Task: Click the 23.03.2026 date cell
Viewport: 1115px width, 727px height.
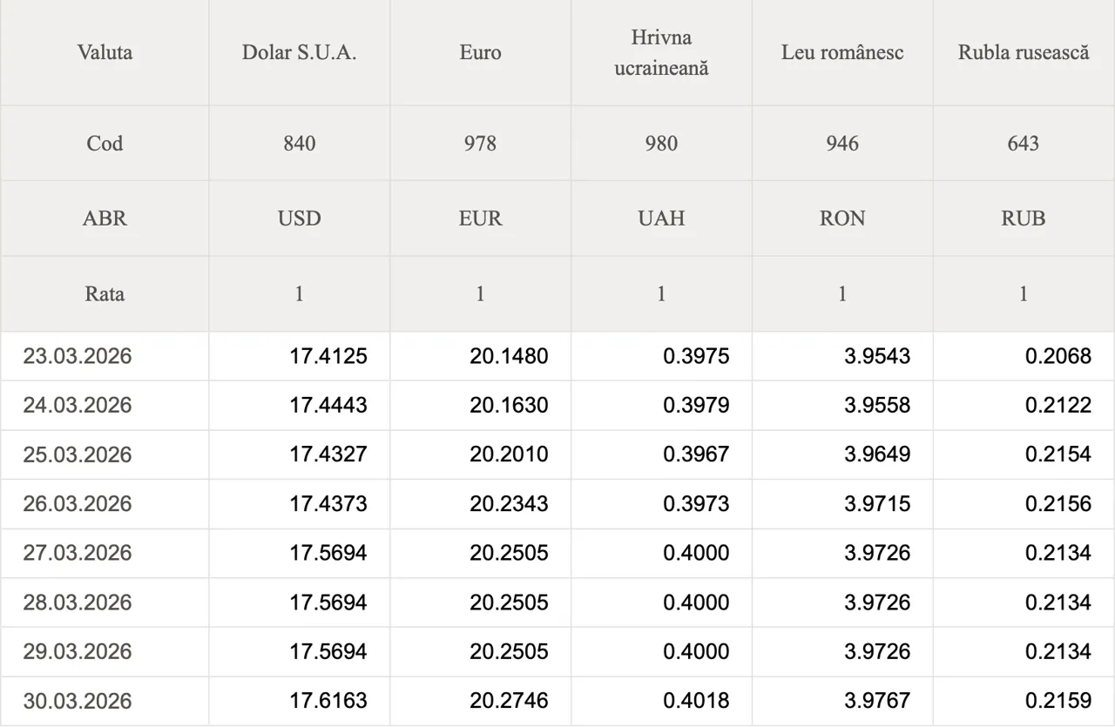Action: point(78,356)
